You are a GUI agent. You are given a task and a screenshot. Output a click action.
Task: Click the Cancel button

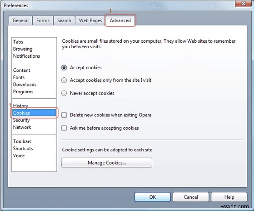click(x=191, y=197)
